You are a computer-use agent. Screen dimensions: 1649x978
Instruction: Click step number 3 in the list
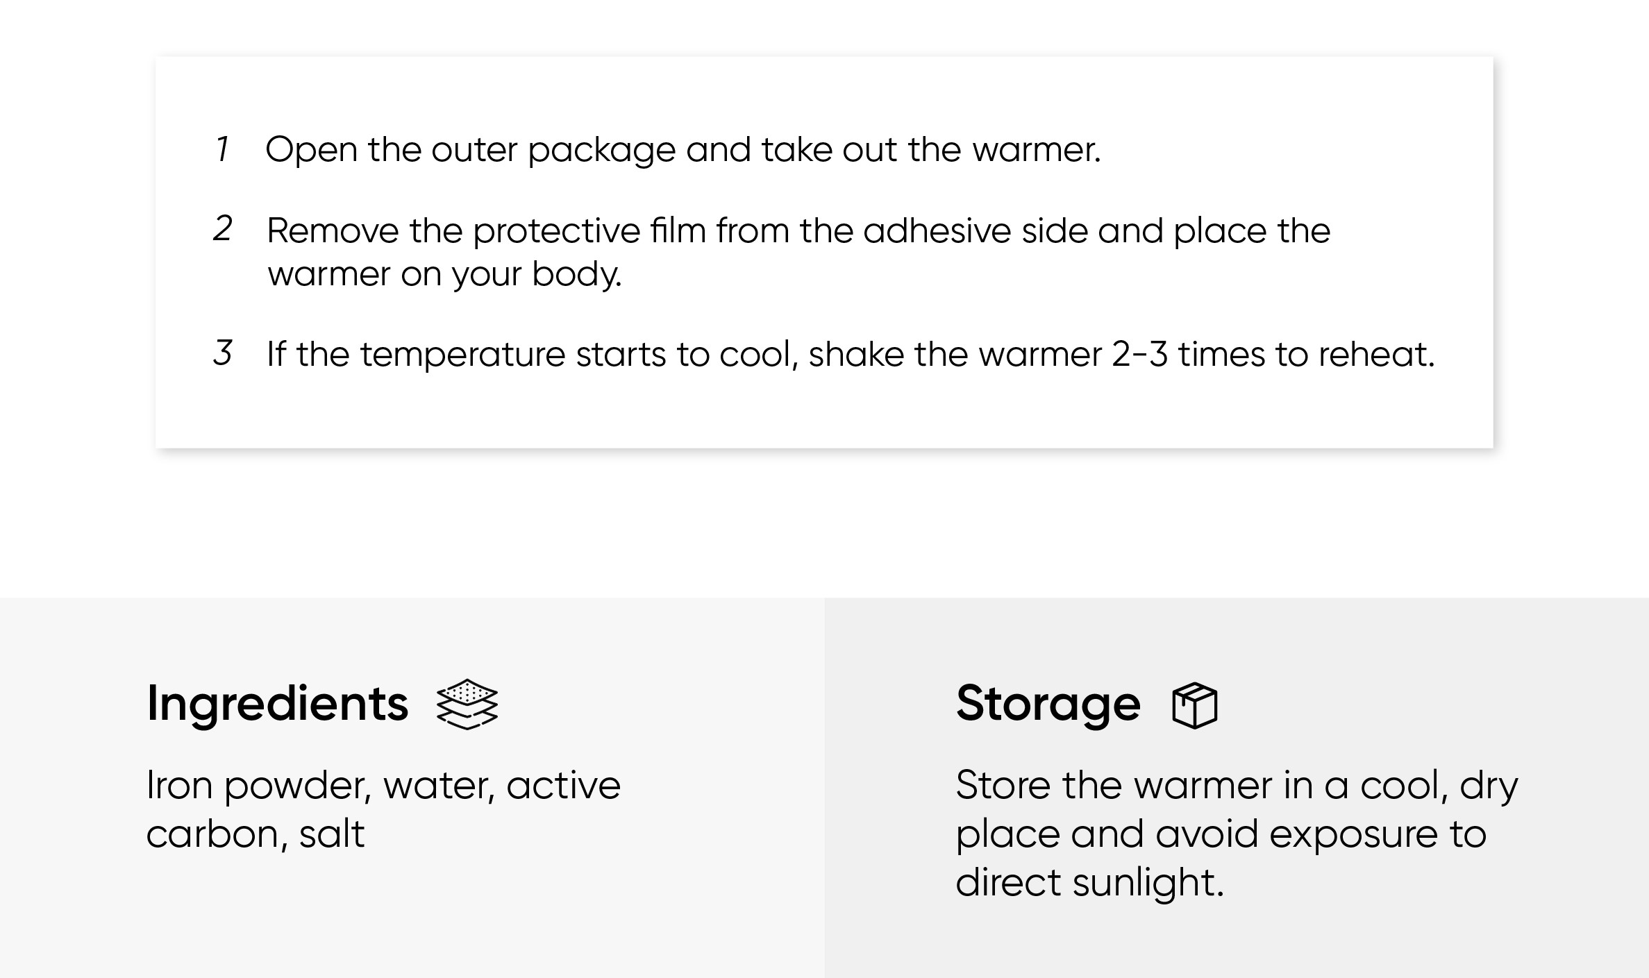(222, 353)
